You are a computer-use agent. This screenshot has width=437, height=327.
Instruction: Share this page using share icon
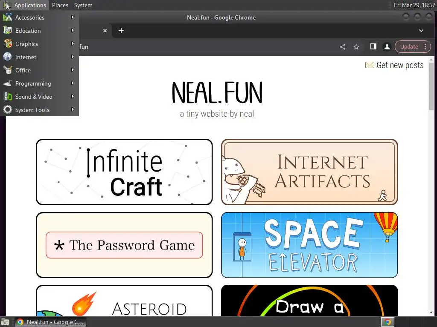coord(343,47)
